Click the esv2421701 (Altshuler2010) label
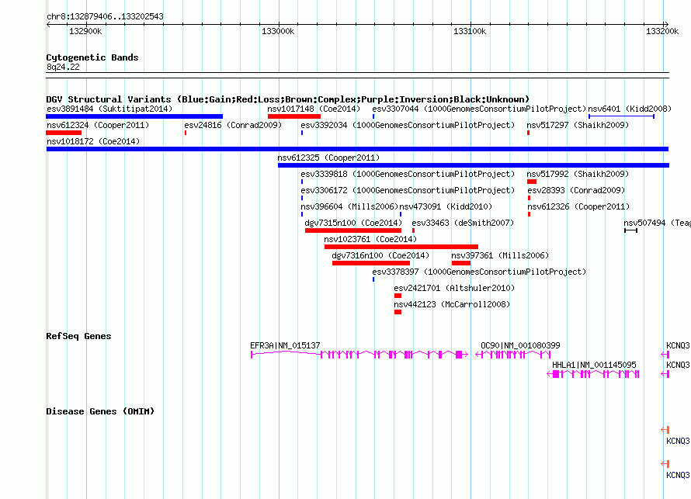Screen dimensions: 691x499 pos(454,288)
